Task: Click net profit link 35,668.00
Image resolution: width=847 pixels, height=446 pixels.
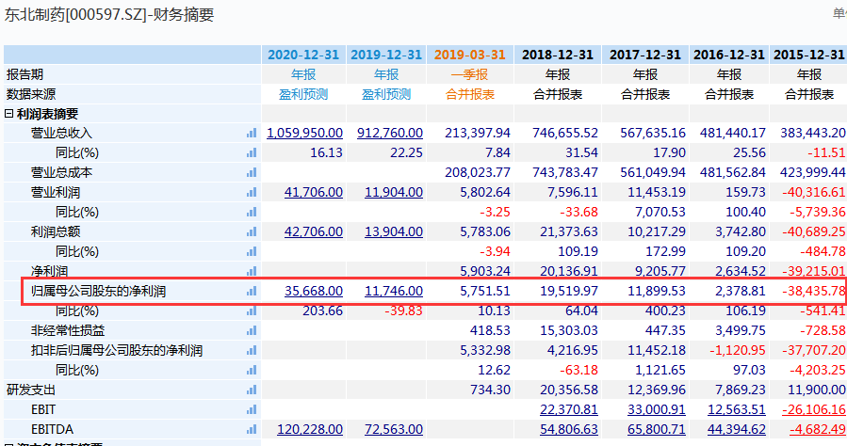Action: coord(314,292)
